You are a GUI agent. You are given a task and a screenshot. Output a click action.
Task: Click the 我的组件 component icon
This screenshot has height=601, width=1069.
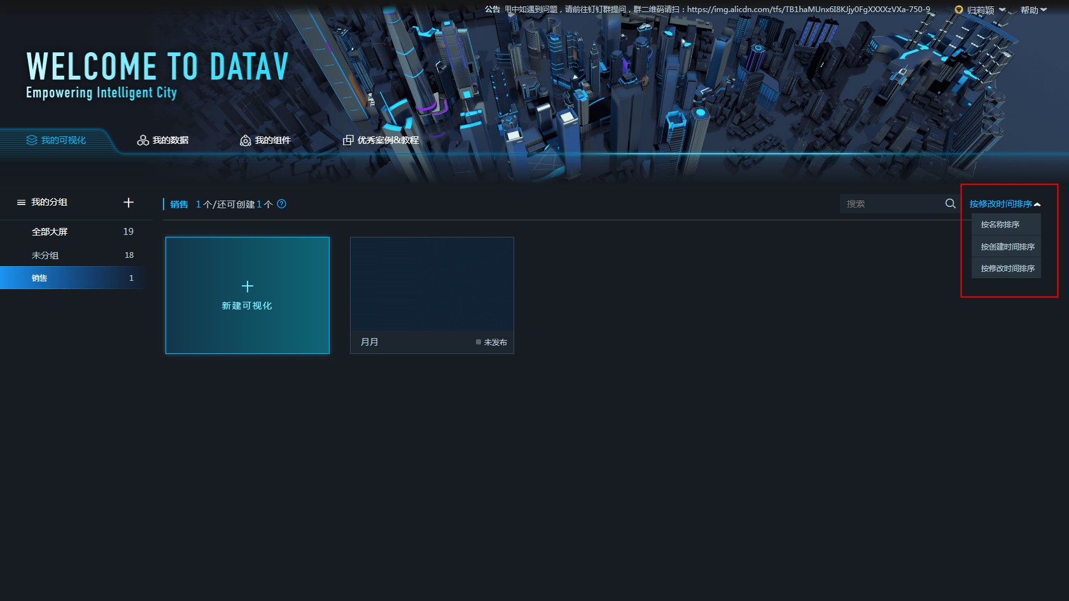click(x=245, y=140)
